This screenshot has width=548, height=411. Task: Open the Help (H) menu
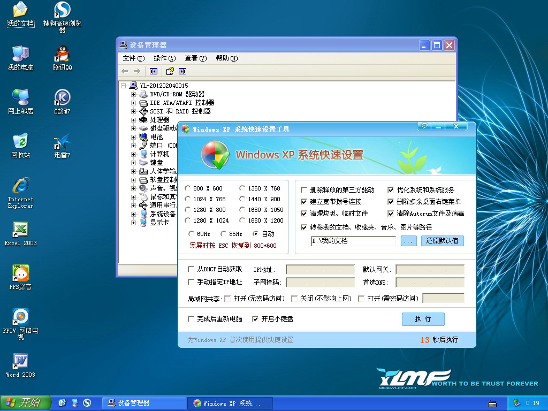pyautogui.click(x=227, y=58)
